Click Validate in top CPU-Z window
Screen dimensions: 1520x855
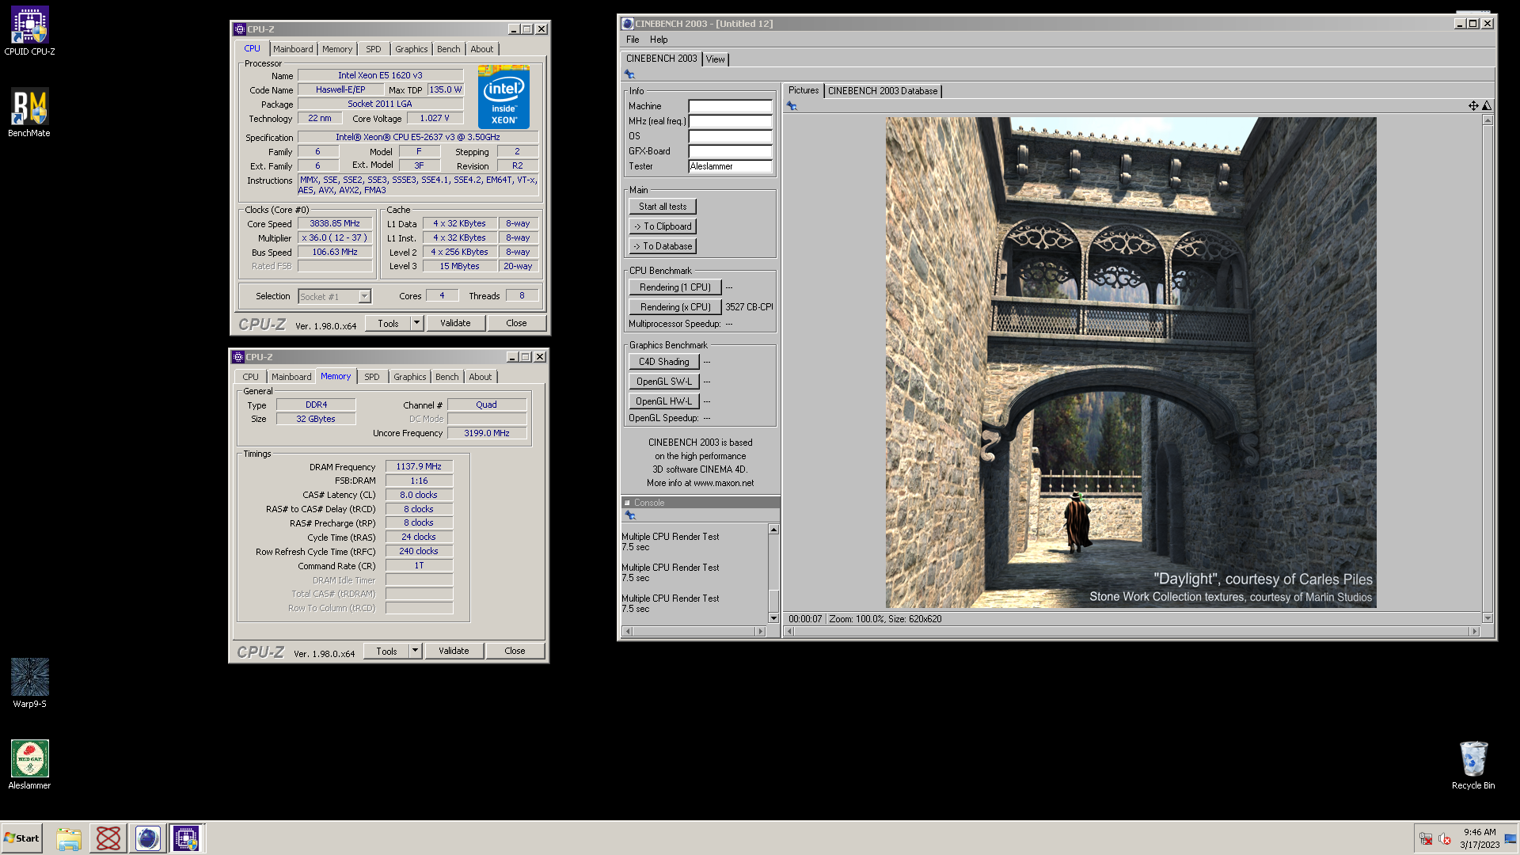click(455, 323)
